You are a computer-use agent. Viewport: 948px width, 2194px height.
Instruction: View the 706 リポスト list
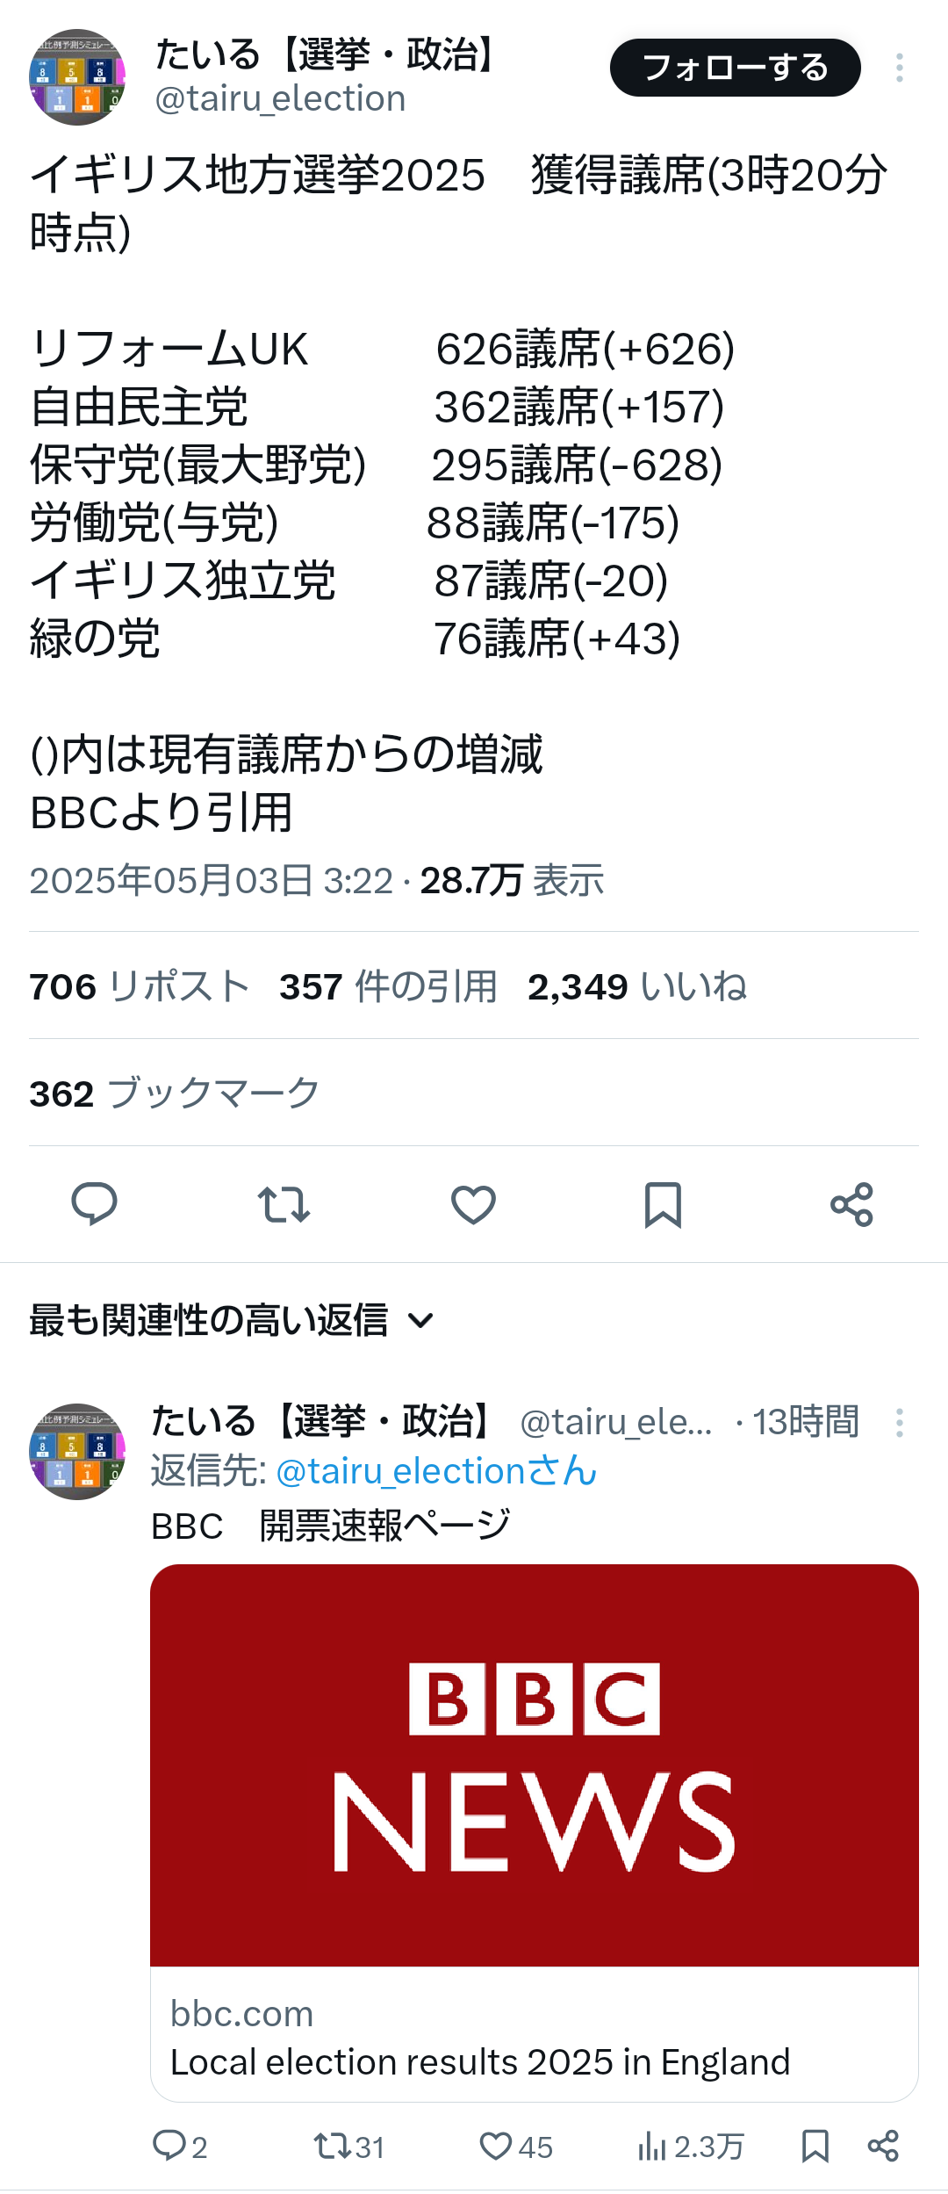(140, 986)
